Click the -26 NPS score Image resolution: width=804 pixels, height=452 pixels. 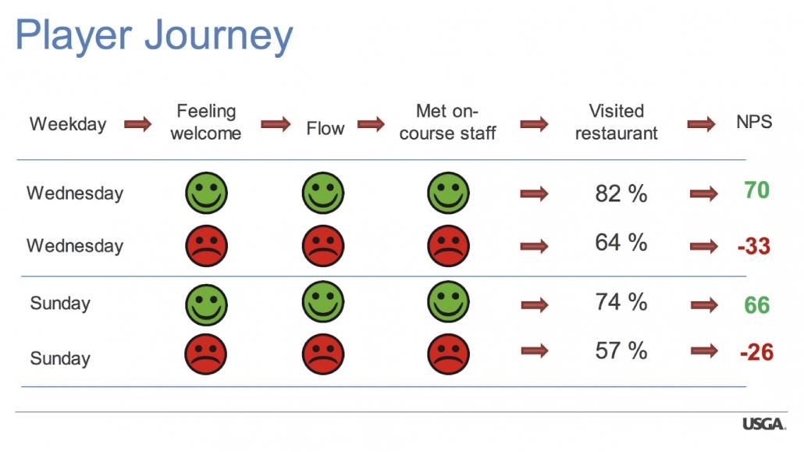[x=757, y=353]
